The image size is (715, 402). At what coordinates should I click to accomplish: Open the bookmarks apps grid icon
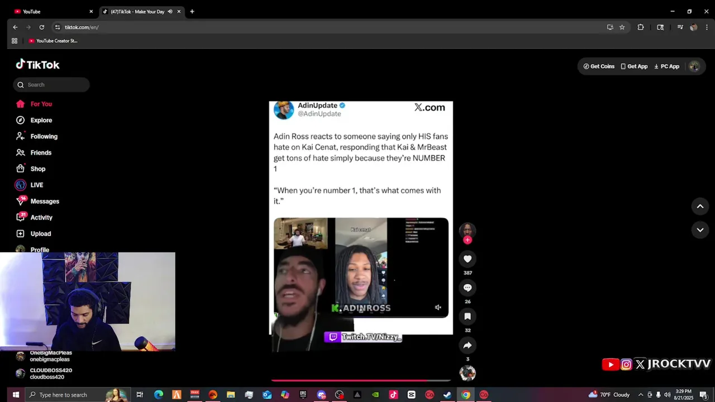pyautogui.click(x=15, y=41)
